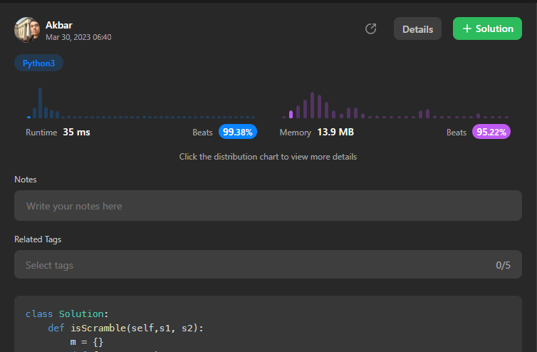Click the green Solution button
537x352 pixels.
pos(487,29)
